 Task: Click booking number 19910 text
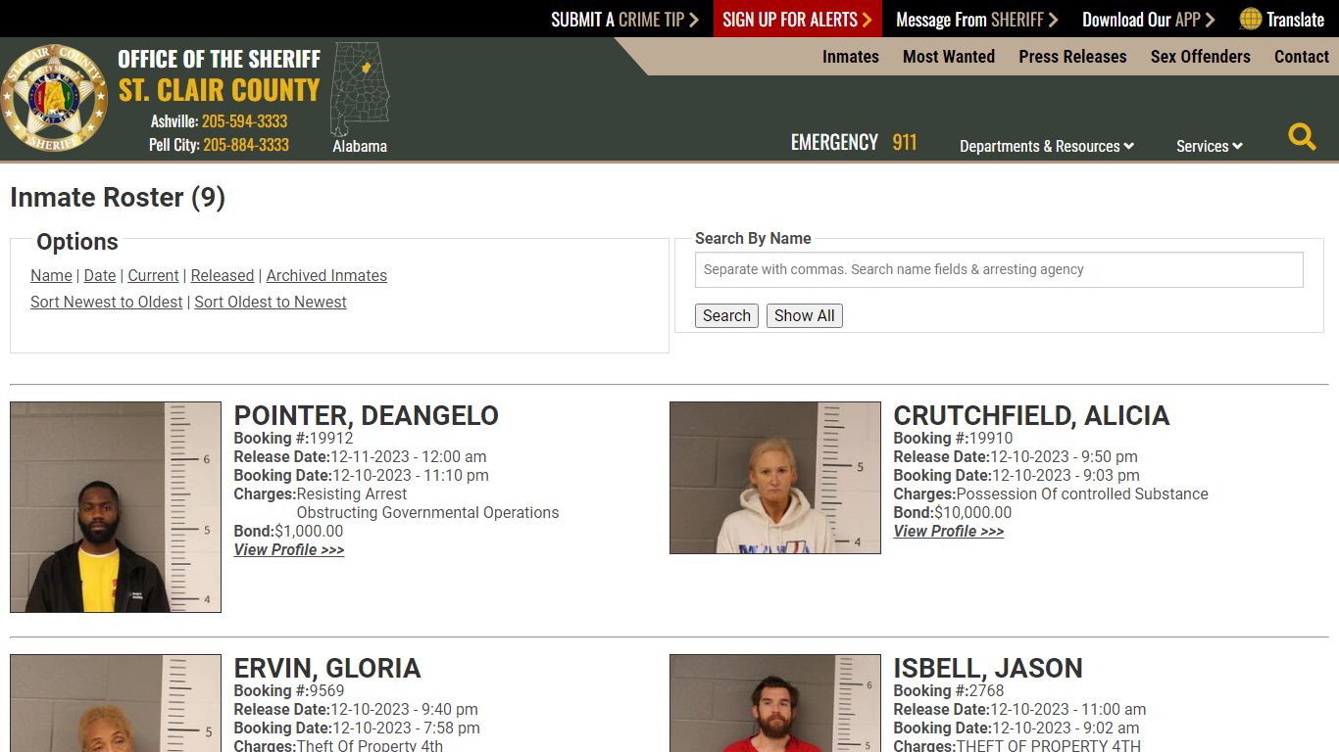(991, 439)
